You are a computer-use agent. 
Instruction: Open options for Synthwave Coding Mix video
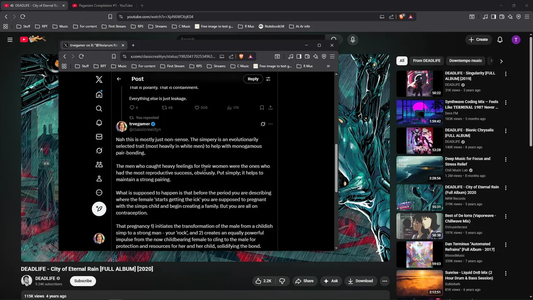506,102
